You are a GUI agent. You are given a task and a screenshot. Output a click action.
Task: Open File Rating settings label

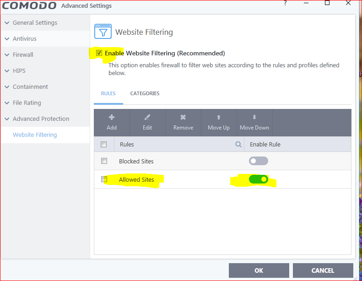(x=27, y=103)
